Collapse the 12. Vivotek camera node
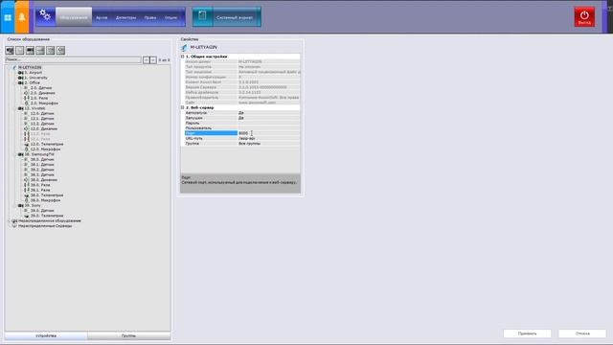 coord(15,108)
